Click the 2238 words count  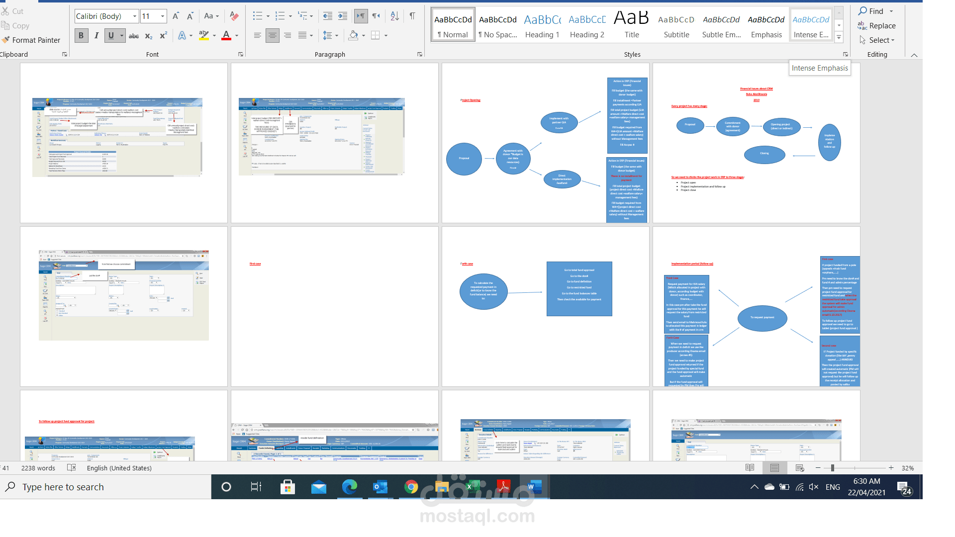pyautogui.click(x=38, y=468)
